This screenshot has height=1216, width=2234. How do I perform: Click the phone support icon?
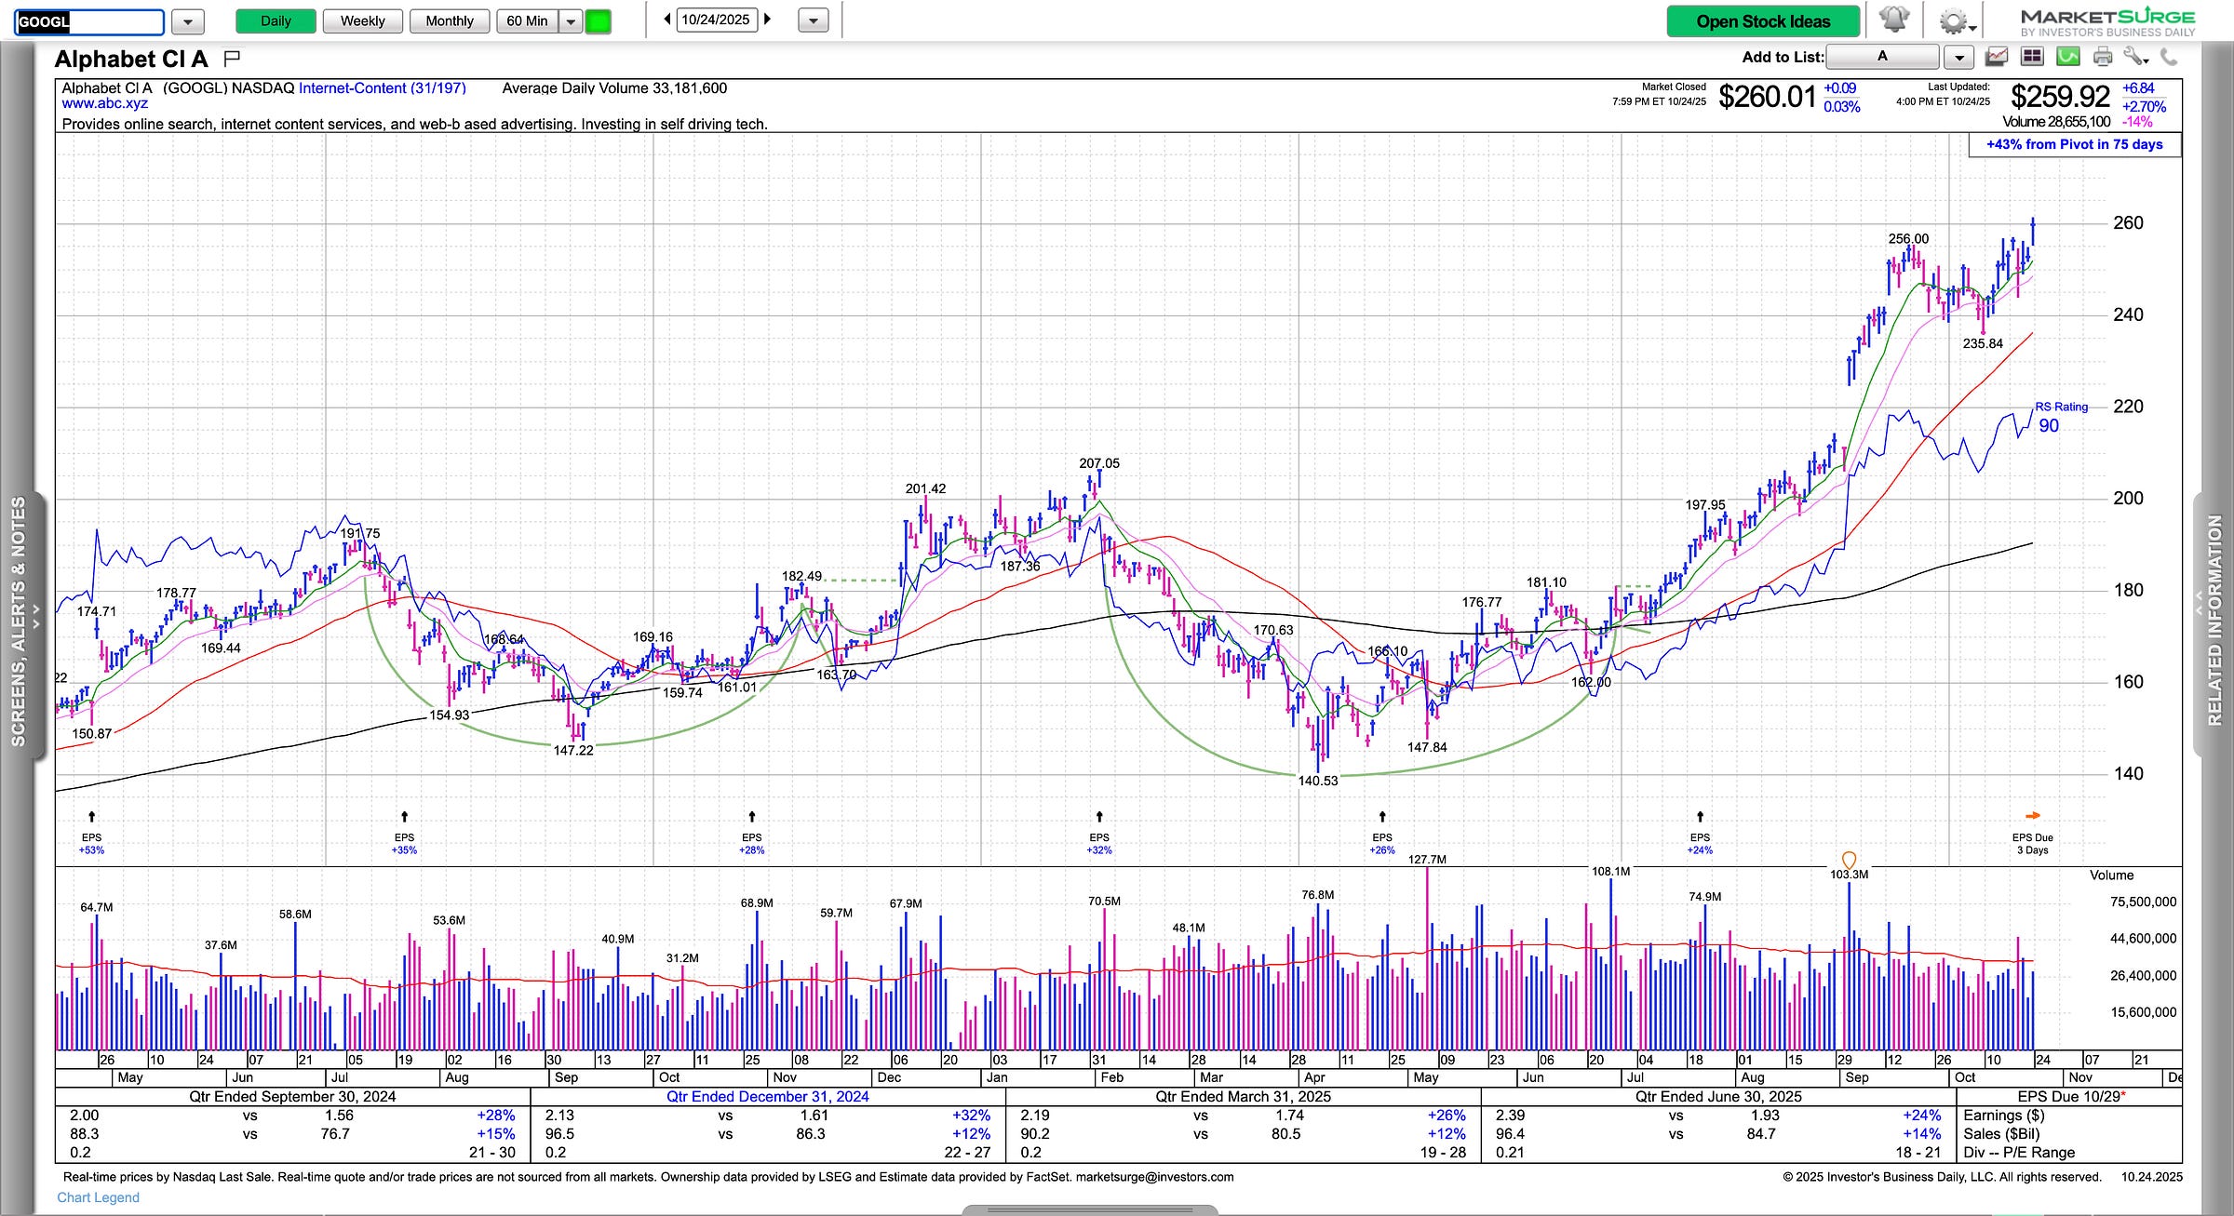pyautogui.click(x=2169, y=58)
